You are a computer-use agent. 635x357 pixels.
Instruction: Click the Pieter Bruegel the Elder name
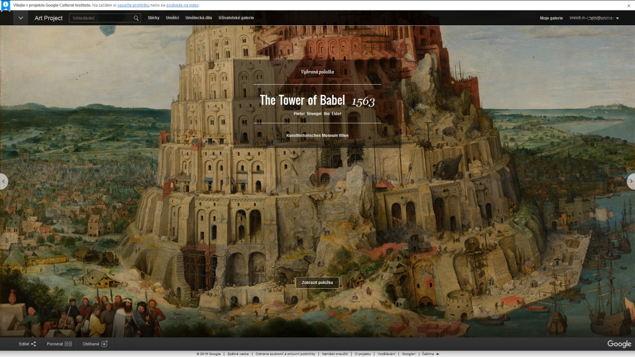coord(317,114)
